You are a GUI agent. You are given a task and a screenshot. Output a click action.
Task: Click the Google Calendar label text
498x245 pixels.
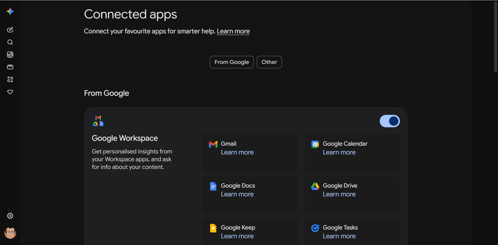[x=345, y=144]
